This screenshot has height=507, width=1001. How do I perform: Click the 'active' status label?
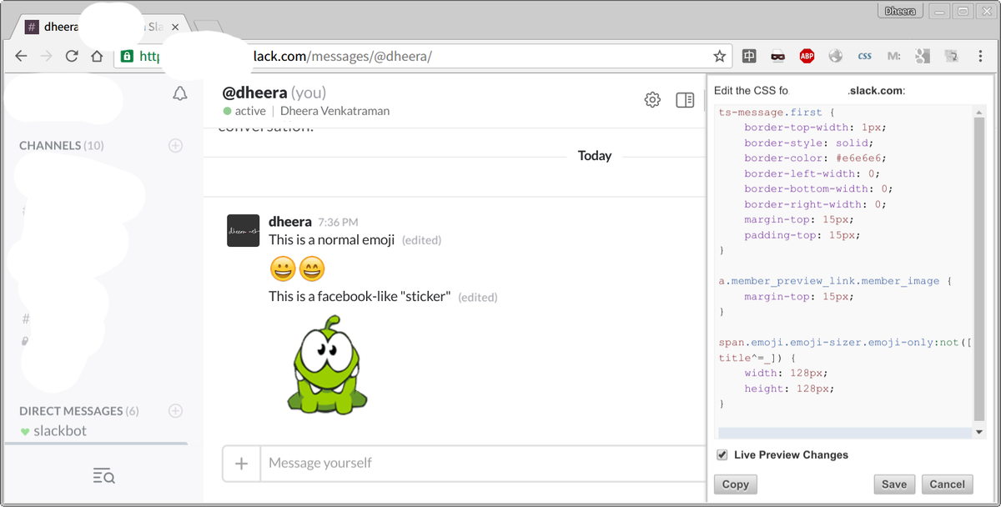click(x=249, y=111)
